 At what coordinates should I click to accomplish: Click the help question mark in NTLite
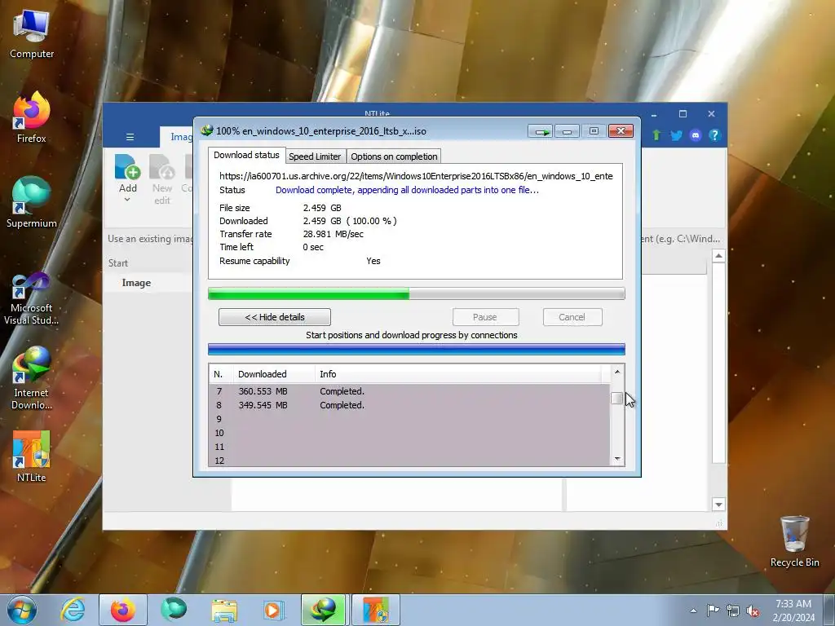point(714,135)
